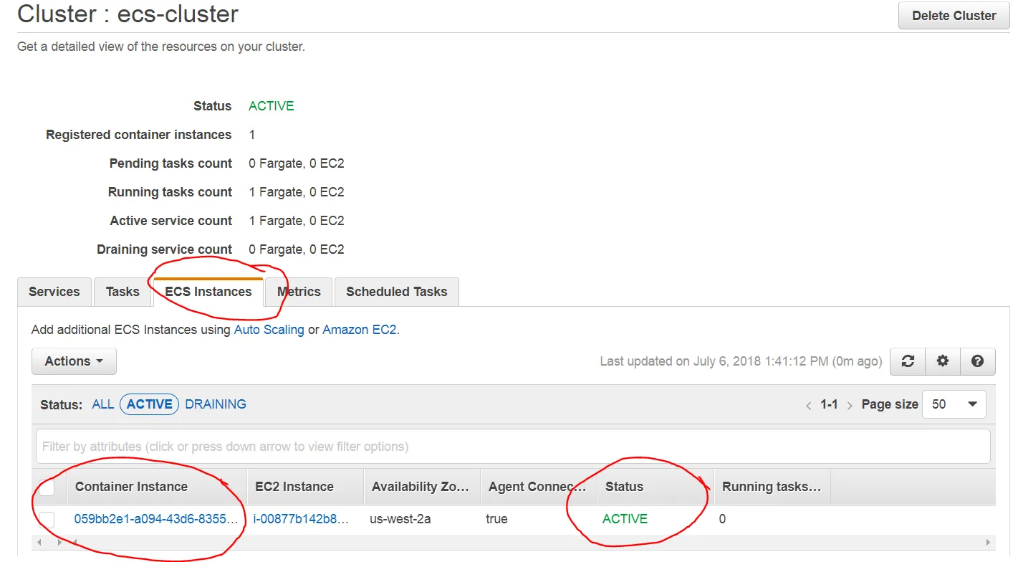Viewport: 1013px width, 562px height.
Task: Click the running tasks value 0 in the row
Action: tap(722, 519)
